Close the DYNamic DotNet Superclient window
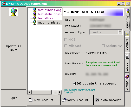131x107 pixels. (x=128, y=4)
